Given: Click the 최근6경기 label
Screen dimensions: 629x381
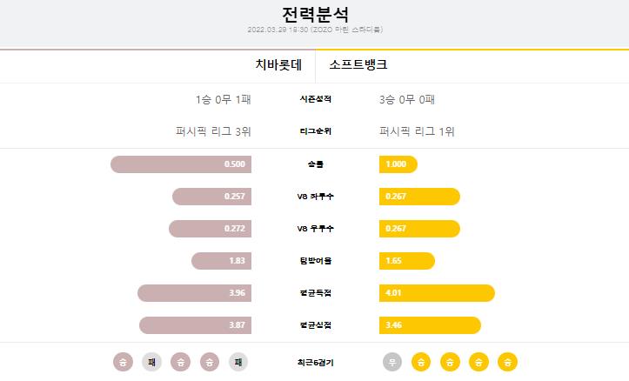Looking at the screenshot, I should pos(315,362).
